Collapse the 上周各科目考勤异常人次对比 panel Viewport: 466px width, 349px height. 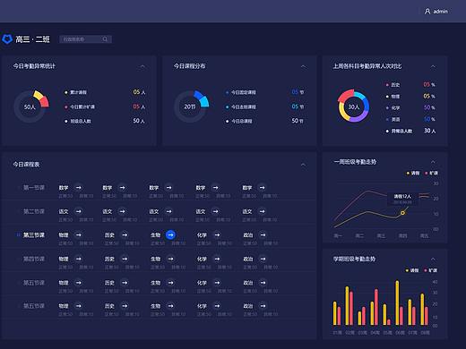coord(433,66)
